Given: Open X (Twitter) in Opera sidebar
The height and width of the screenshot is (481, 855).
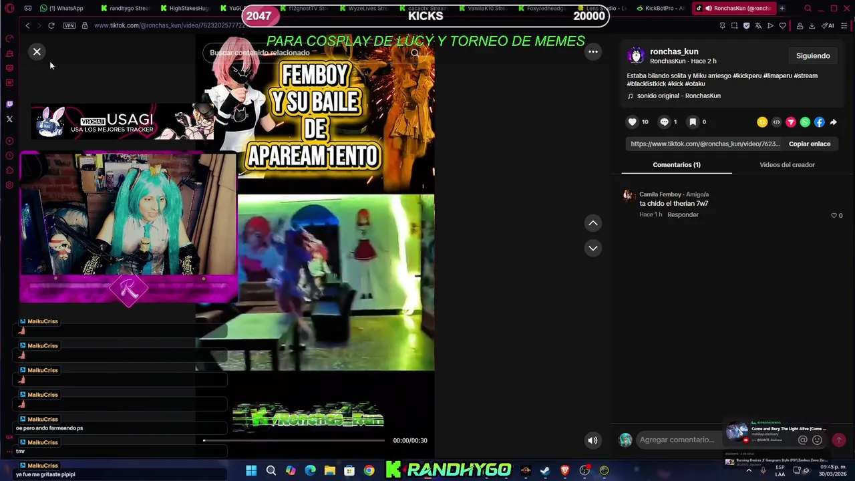Looking at the screenshot, I should coord(9,119).
